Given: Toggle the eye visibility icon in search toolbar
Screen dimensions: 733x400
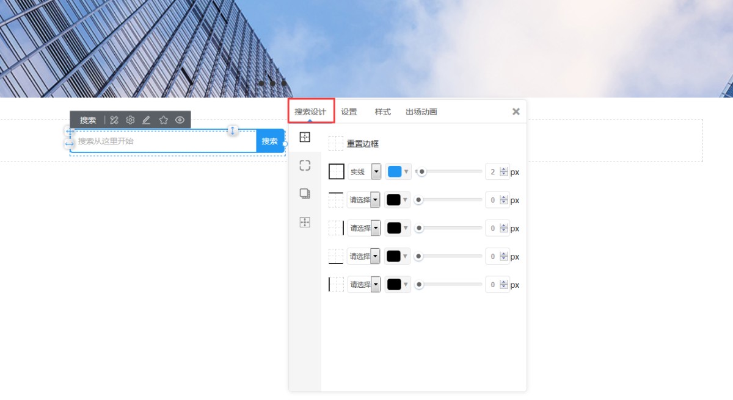Looking at the screenshot, I should (180, 120).
